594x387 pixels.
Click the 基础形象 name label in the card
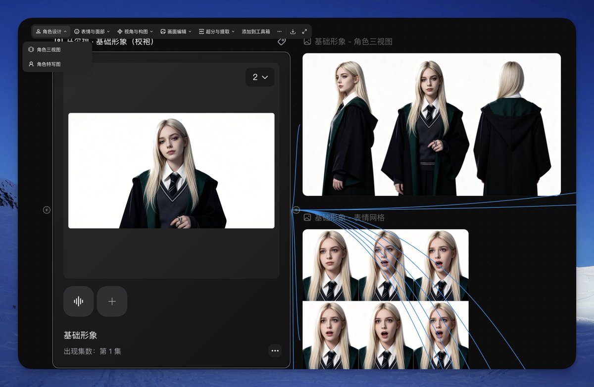click(80, 335)
